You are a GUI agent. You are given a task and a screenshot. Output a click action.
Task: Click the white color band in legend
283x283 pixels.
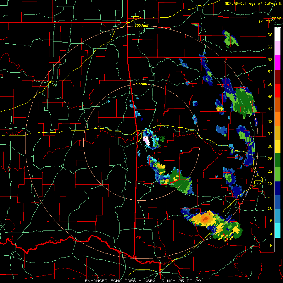278,35
